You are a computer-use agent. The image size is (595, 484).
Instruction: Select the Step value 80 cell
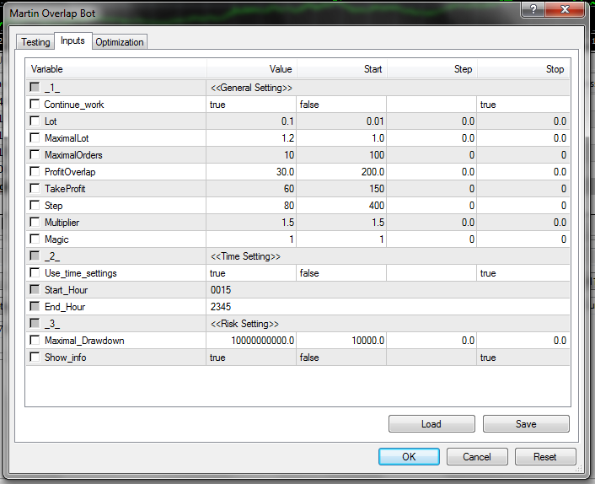[x=251, y=206]
